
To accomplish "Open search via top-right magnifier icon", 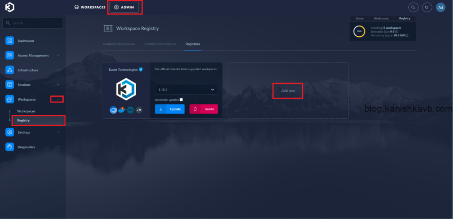I will [x=413, y=7].
